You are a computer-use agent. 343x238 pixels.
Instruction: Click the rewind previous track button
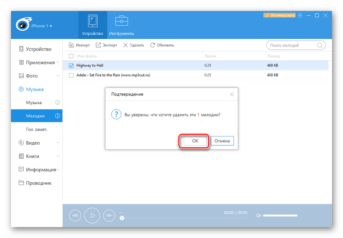[75, 215]
